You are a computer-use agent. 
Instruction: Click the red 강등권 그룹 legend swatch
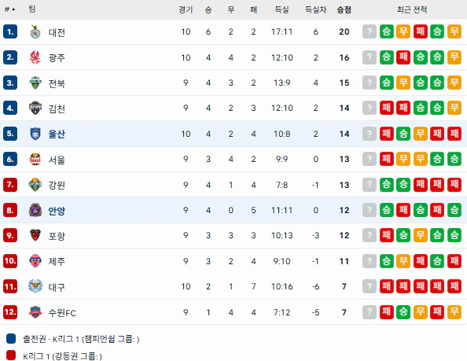pyautogui.click(x=11, y=355)
